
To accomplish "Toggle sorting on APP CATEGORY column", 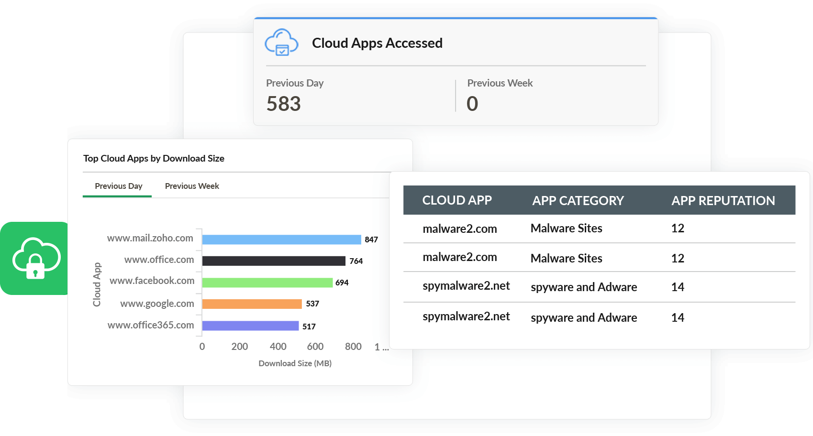I will [578, 200].
